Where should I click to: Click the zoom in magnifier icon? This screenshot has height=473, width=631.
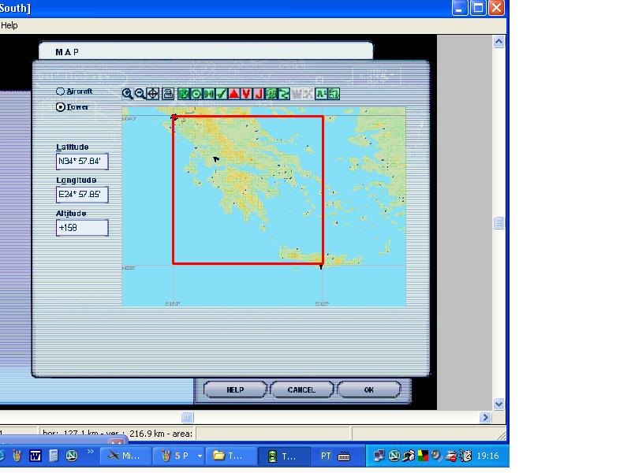pyautogui.click(x=127, y=94)
